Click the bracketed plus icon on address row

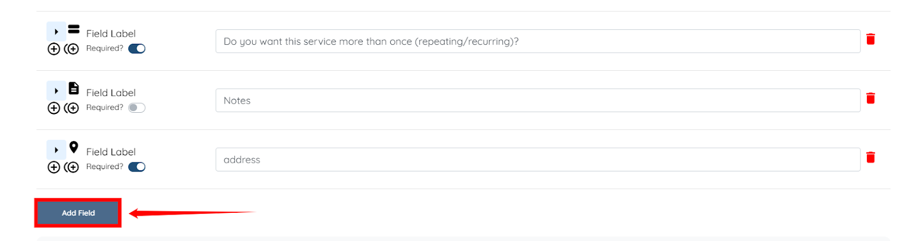(71, 167)
